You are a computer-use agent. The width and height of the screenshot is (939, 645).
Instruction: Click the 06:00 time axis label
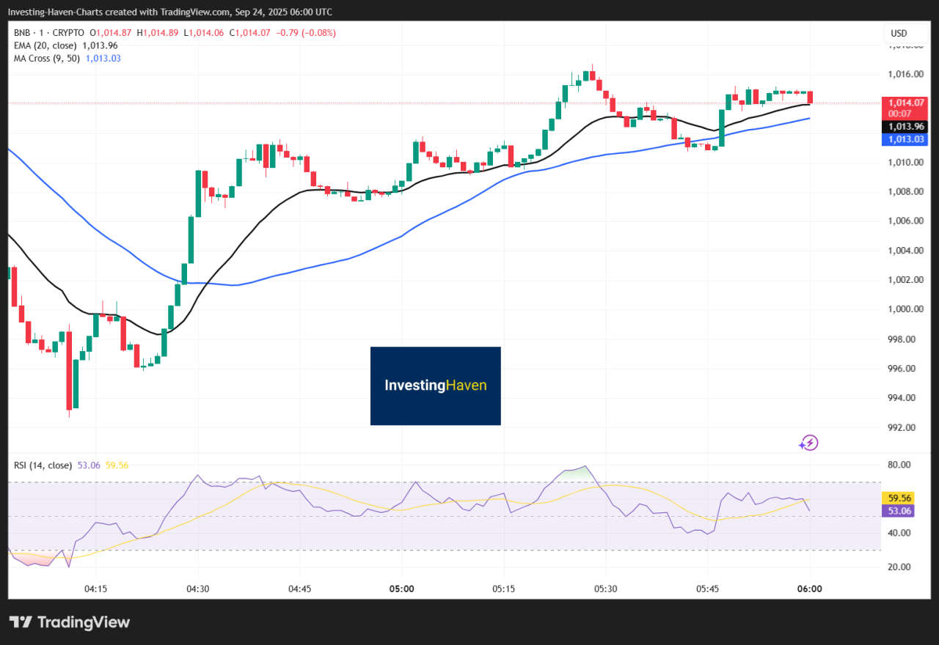point(809,589)
